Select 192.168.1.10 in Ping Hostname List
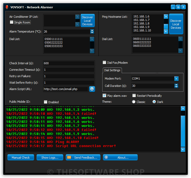Viewport: 191px width, 178px height. pos(142,30)
